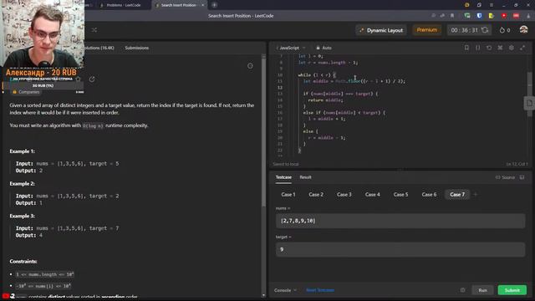The width and height of the screenshot is (535, 301).
Task: Click the red play extension icon
Action: tap(503, 16)
